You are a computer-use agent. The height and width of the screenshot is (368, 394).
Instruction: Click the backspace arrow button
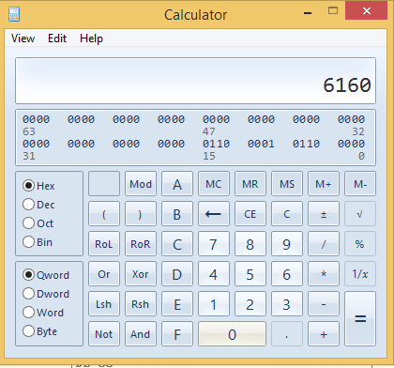click(214, 214)
